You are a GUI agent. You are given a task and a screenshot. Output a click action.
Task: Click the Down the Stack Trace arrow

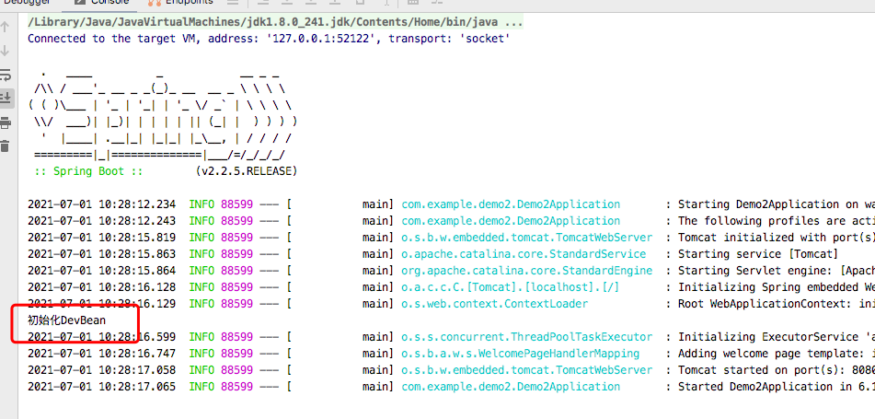click(5, 51)
